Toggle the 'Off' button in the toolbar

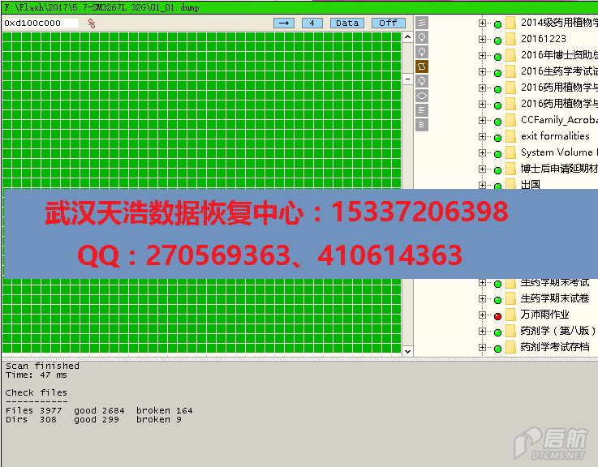pyautogui.click(x=388, y=23)
